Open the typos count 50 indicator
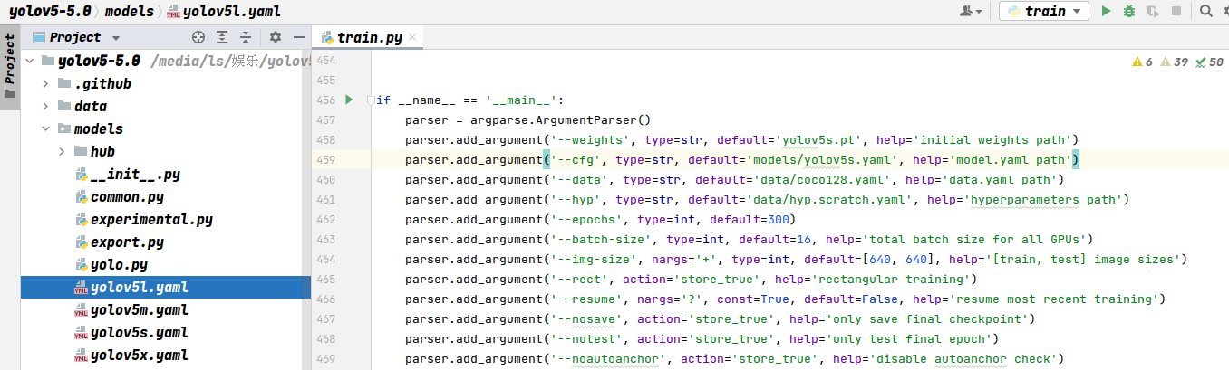Image resolution: width=1229 pixels, height=370 pixels. coord(1210,62)
